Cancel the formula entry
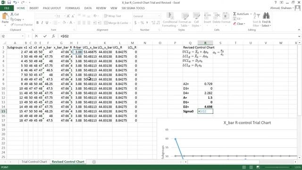 (36, 36)
